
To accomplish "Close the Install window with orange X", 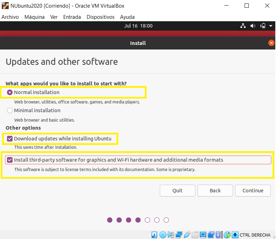I will coord(271,43).
